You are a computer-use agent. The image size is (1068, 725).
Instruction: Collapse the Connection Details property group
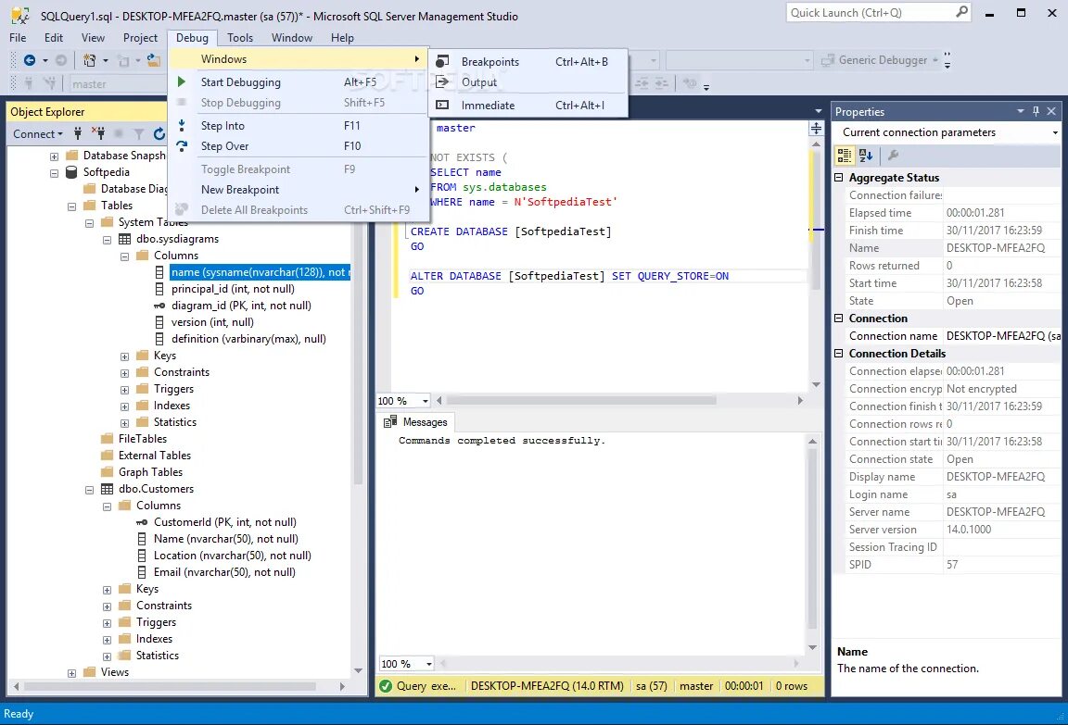point(839,353)
